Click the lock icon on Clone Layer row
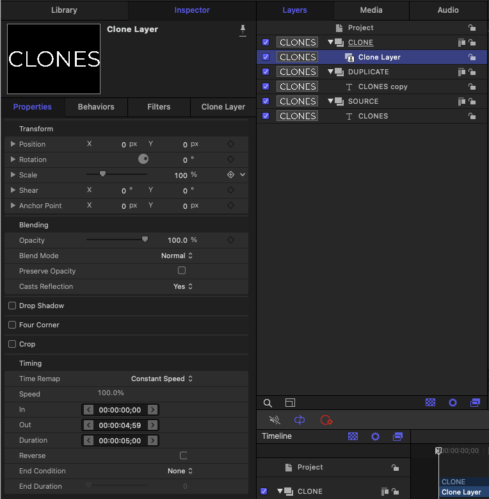The image size is (489, 499). [472, 57]
